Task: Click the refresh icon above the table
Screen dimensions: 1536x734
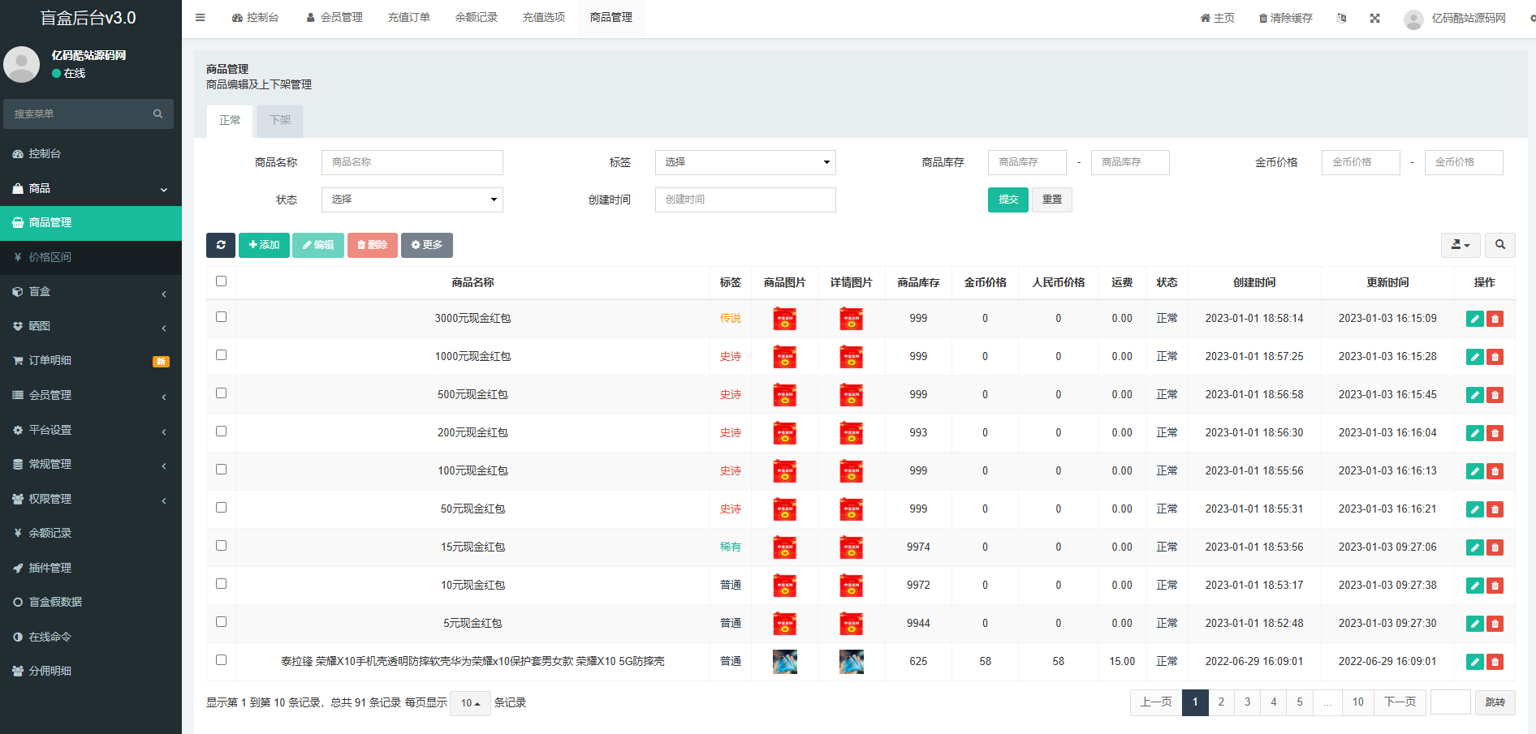Action: 221,245
